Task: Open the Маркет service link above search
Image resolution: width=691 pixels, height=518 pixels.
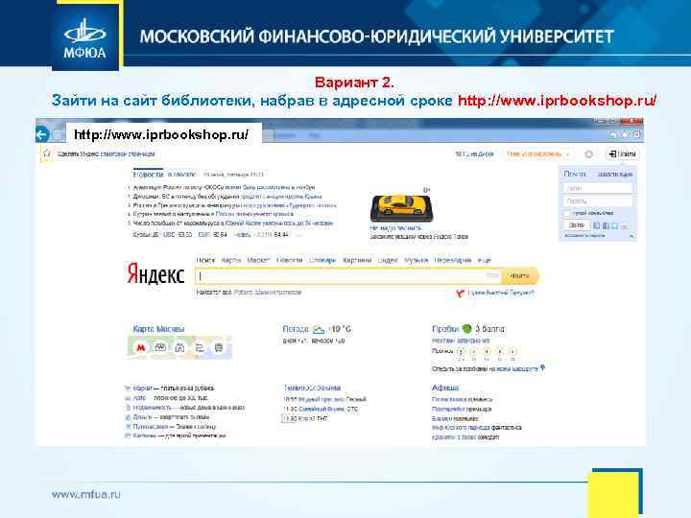Action: click(258, 260)
